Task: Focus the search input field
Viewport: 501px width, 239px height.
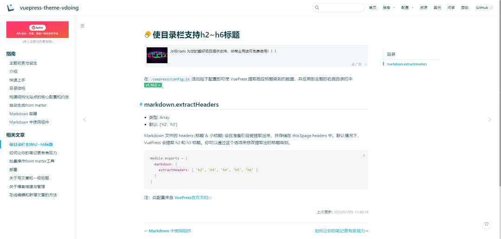Action: 338,8
